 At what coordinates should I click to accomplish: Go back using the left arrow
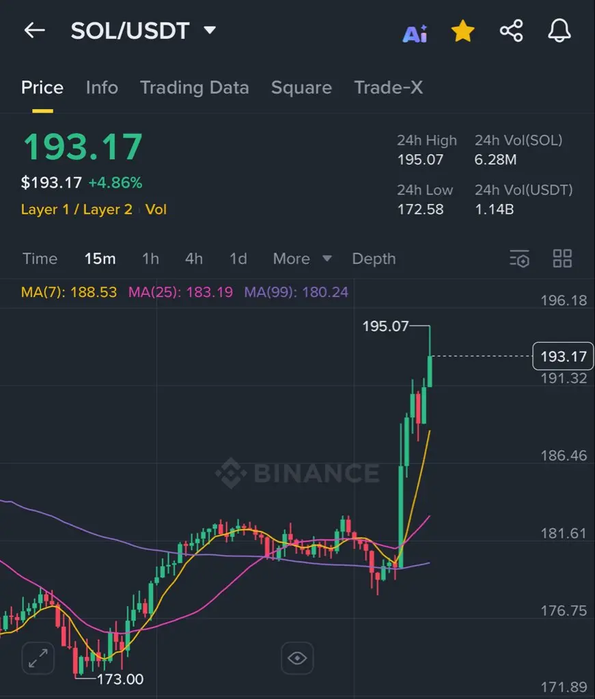pos(34,30)
